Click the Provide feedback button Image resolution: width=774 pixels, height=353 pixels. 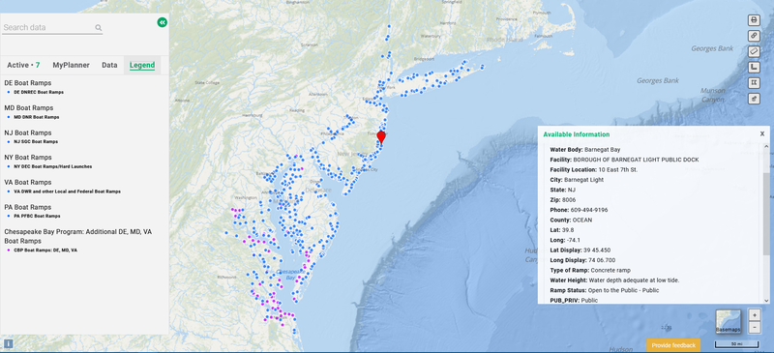coord(673,345)
